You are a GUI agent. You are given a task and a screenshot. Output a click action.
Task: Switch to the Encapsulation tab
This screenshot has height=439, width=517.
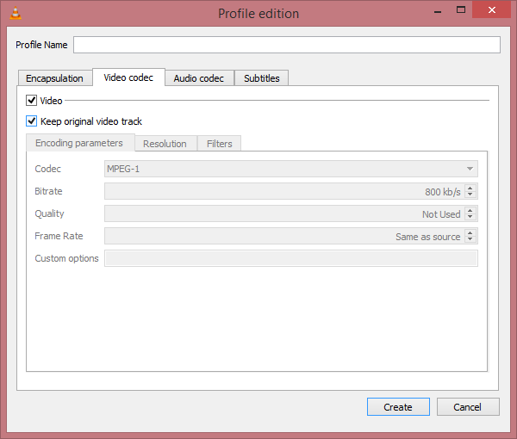point(54,78)
